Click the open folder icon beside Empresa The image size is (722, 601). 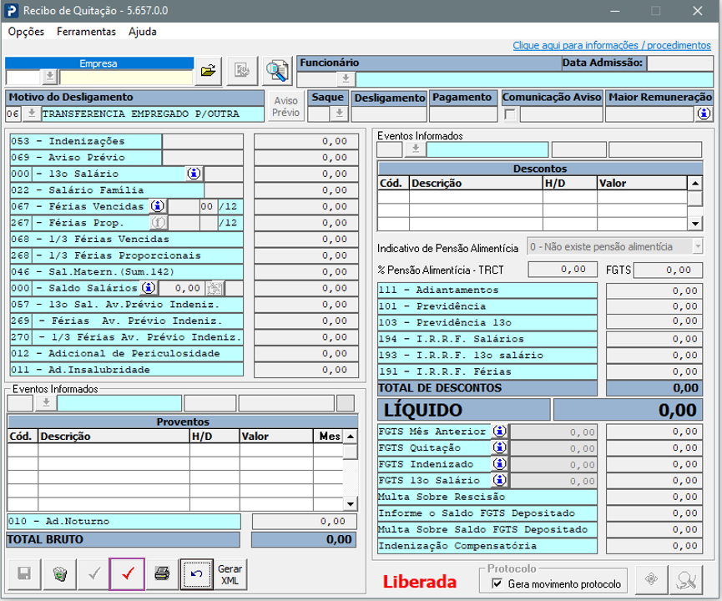click(208, 72)
